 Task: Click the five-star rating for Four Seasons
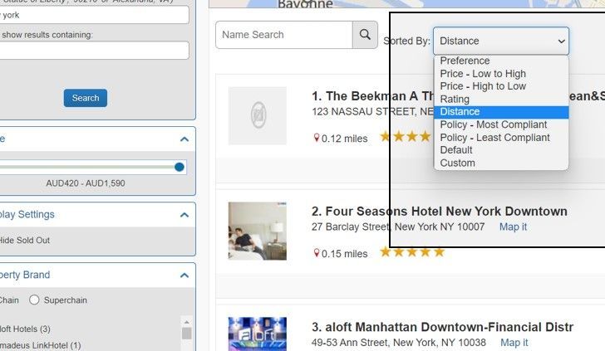tap(412, 252)
